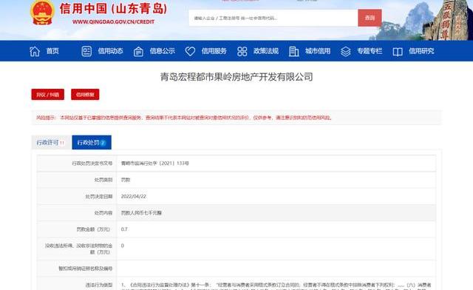Click the first red button under company name

click(47, 95)
